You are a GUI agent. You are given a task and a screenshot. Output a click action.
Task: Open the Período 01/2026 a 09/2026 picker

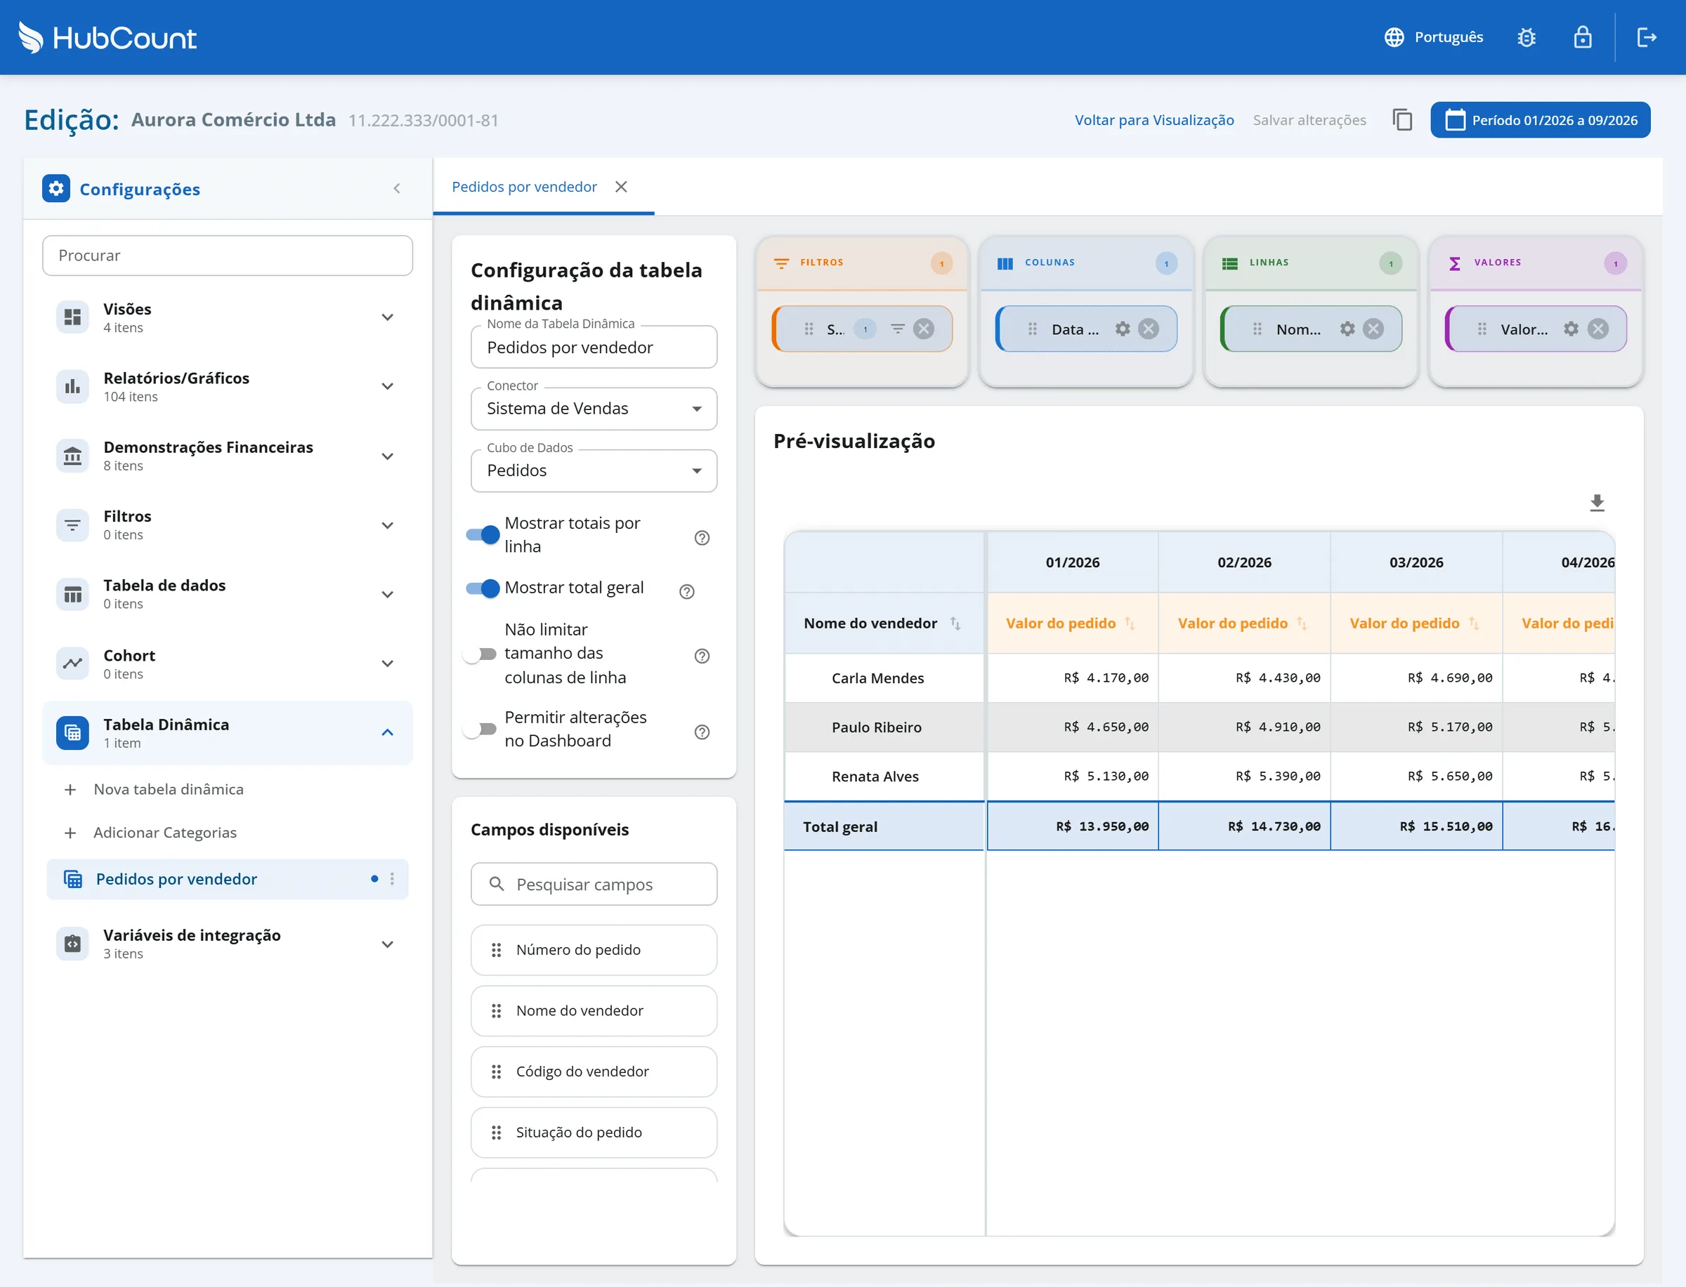1540,119
